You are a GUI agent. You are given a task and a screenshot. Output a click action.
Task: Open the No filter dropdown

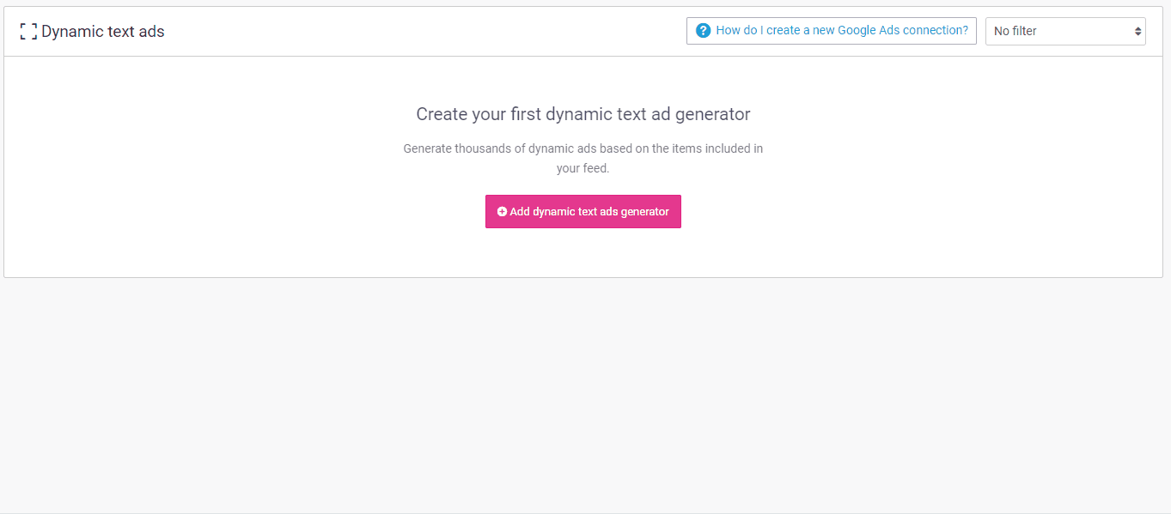(1064, 31)
